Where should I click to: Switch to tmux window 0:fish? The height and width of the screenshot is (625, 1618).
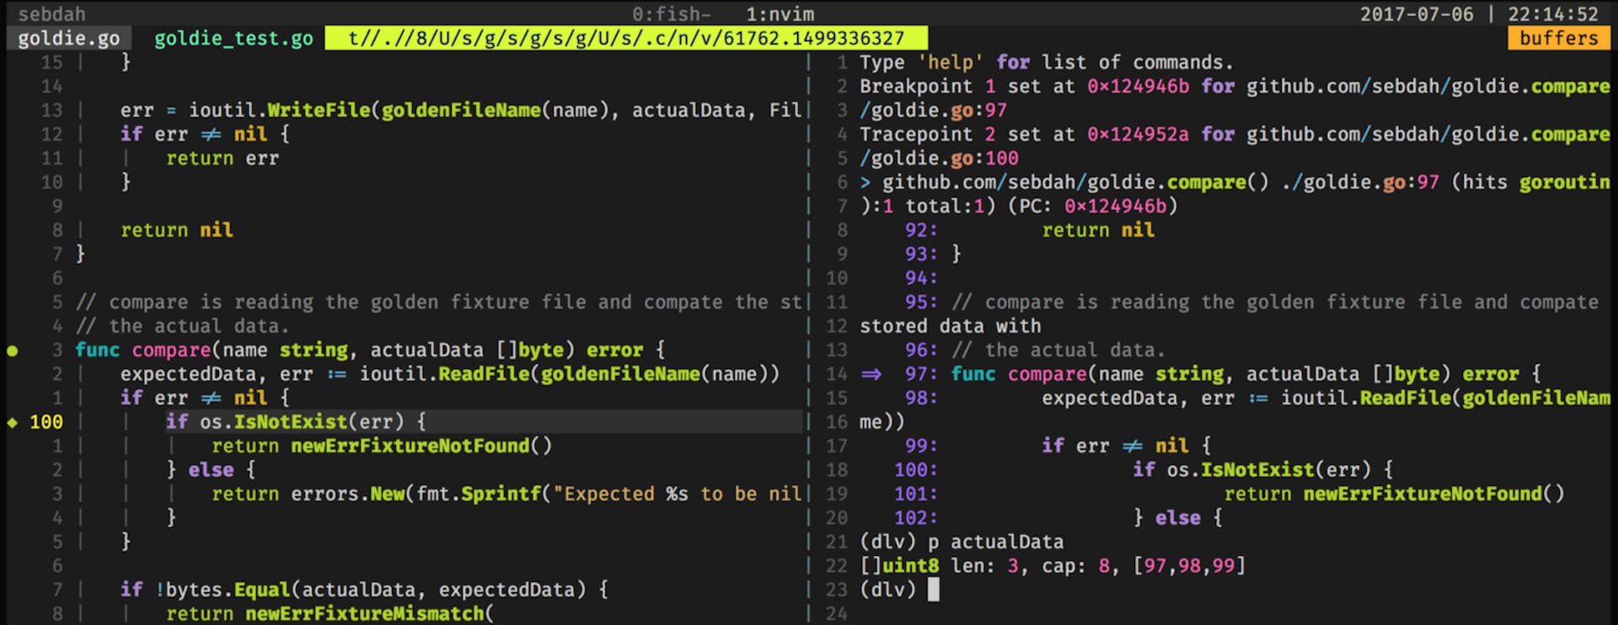coord(671,14)
